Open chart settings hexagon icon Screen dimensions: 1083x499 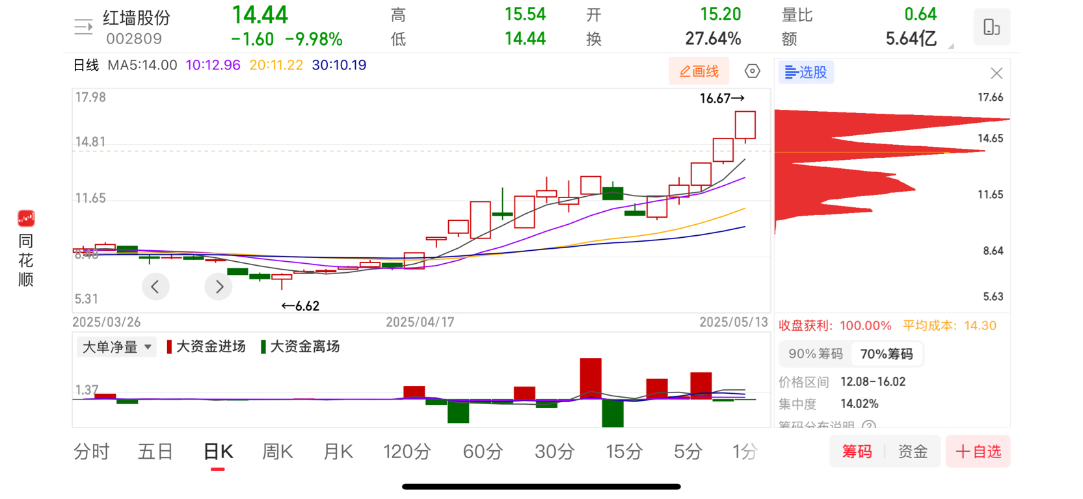point(753,71)
